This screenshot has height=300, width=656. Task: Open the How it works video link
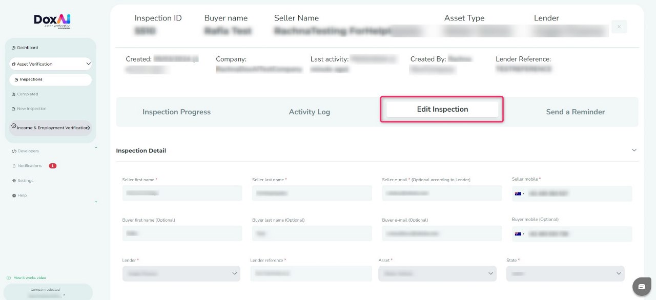tap(29, 278)
